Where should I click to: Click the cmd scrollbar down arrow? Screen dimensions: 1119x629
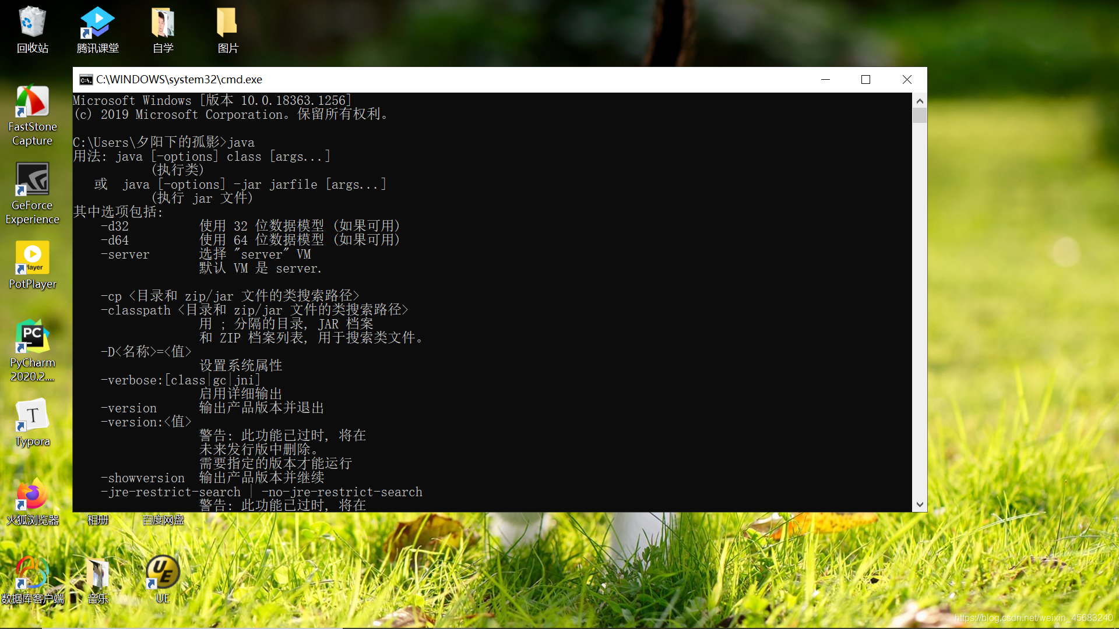pyautogui.click(x=920, y=505)
